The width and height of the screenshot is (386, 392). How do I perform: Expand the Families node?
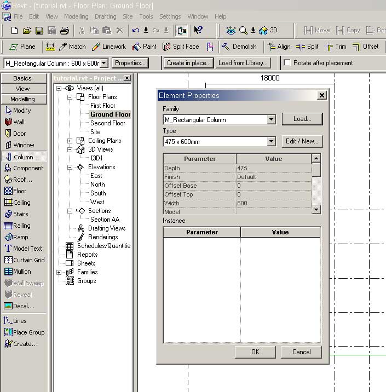pyautogui.click(x=59, y=272)
